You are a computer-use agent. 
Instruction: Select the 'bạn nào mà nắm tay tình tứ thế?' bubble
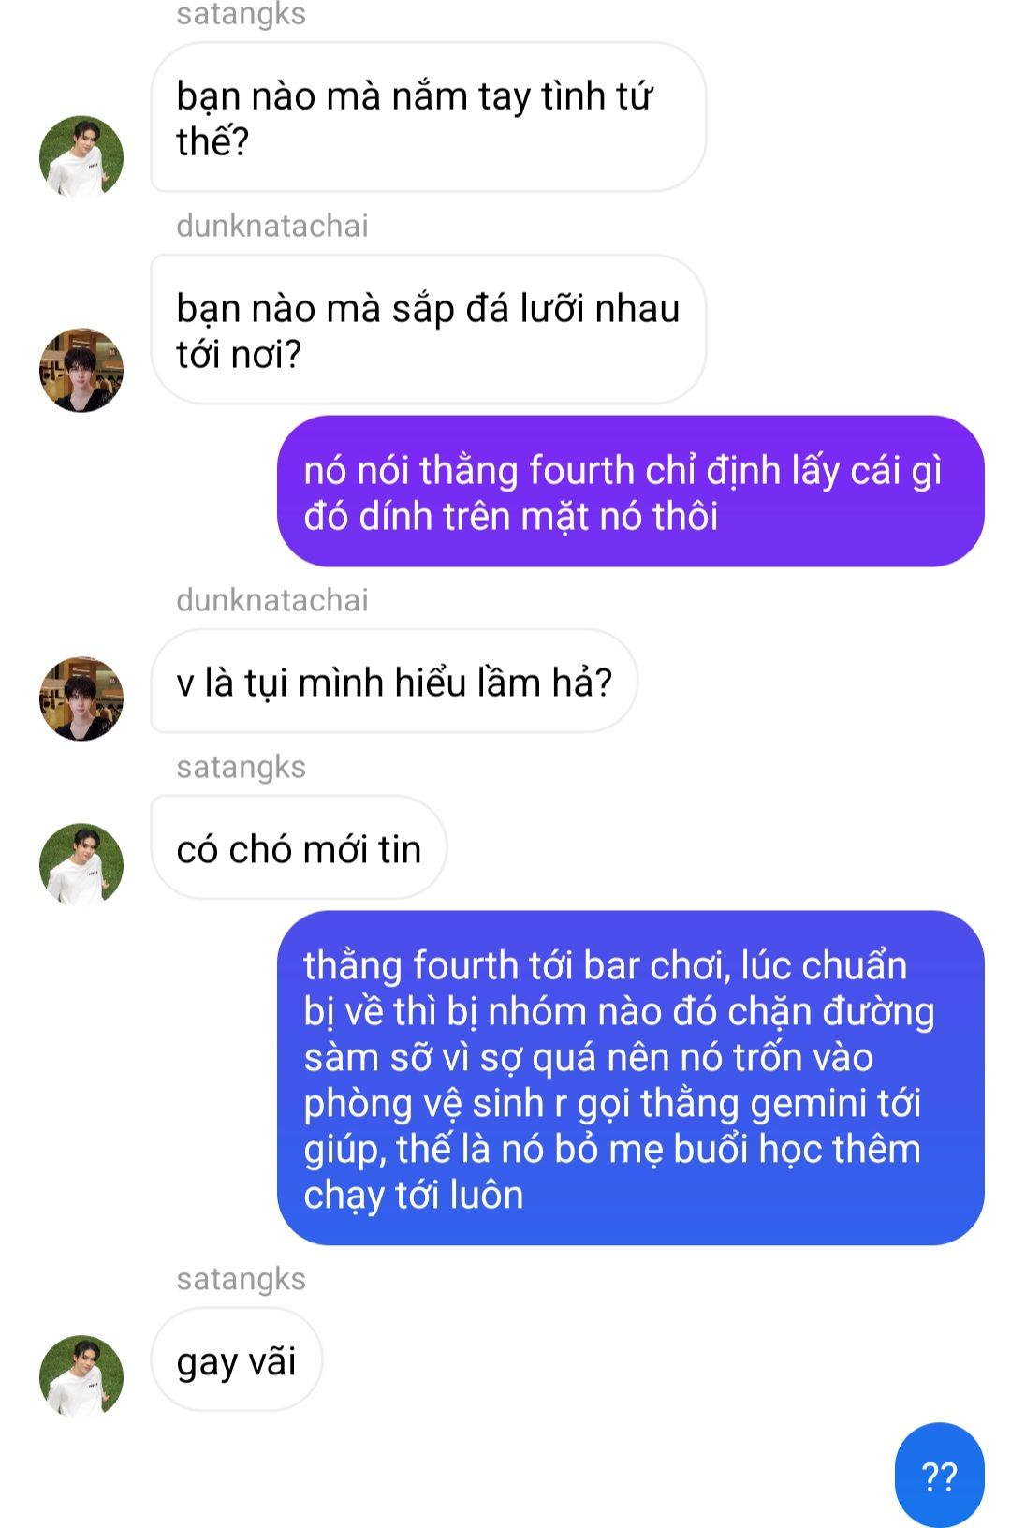click(x=428, y=117)
